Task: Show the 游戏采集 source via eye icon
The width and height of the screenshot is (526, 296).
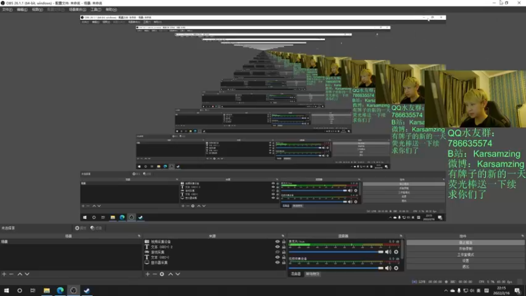Action: pyautogui.click(x=277, y=252)
